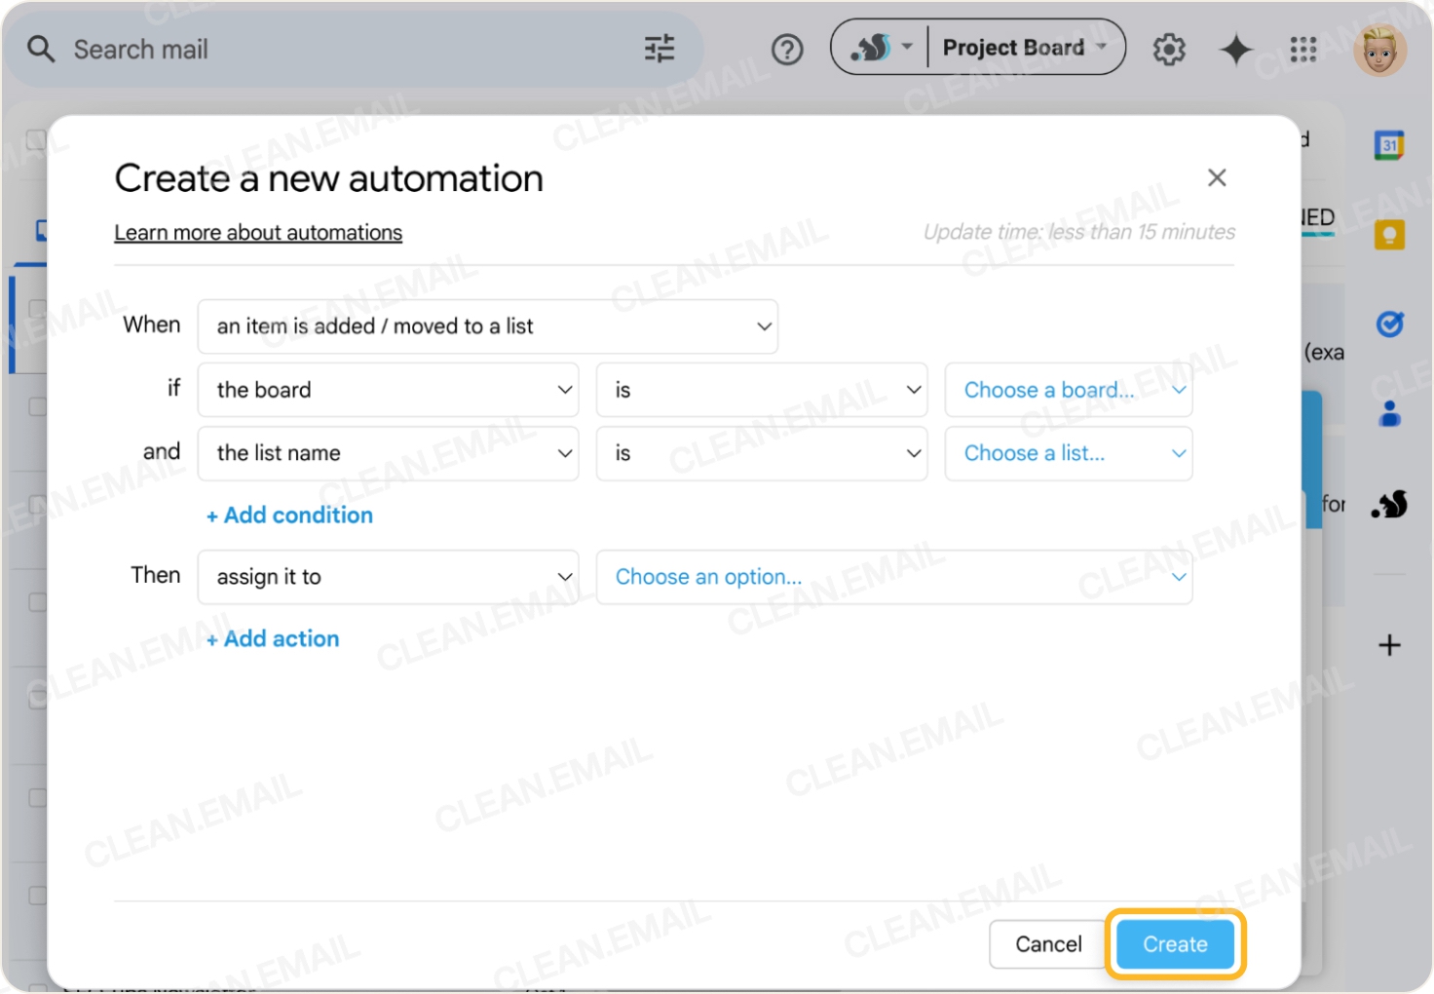Open the Settings gear icon
Viewport: 1434px width, 994px height.
coord(1168,49)
